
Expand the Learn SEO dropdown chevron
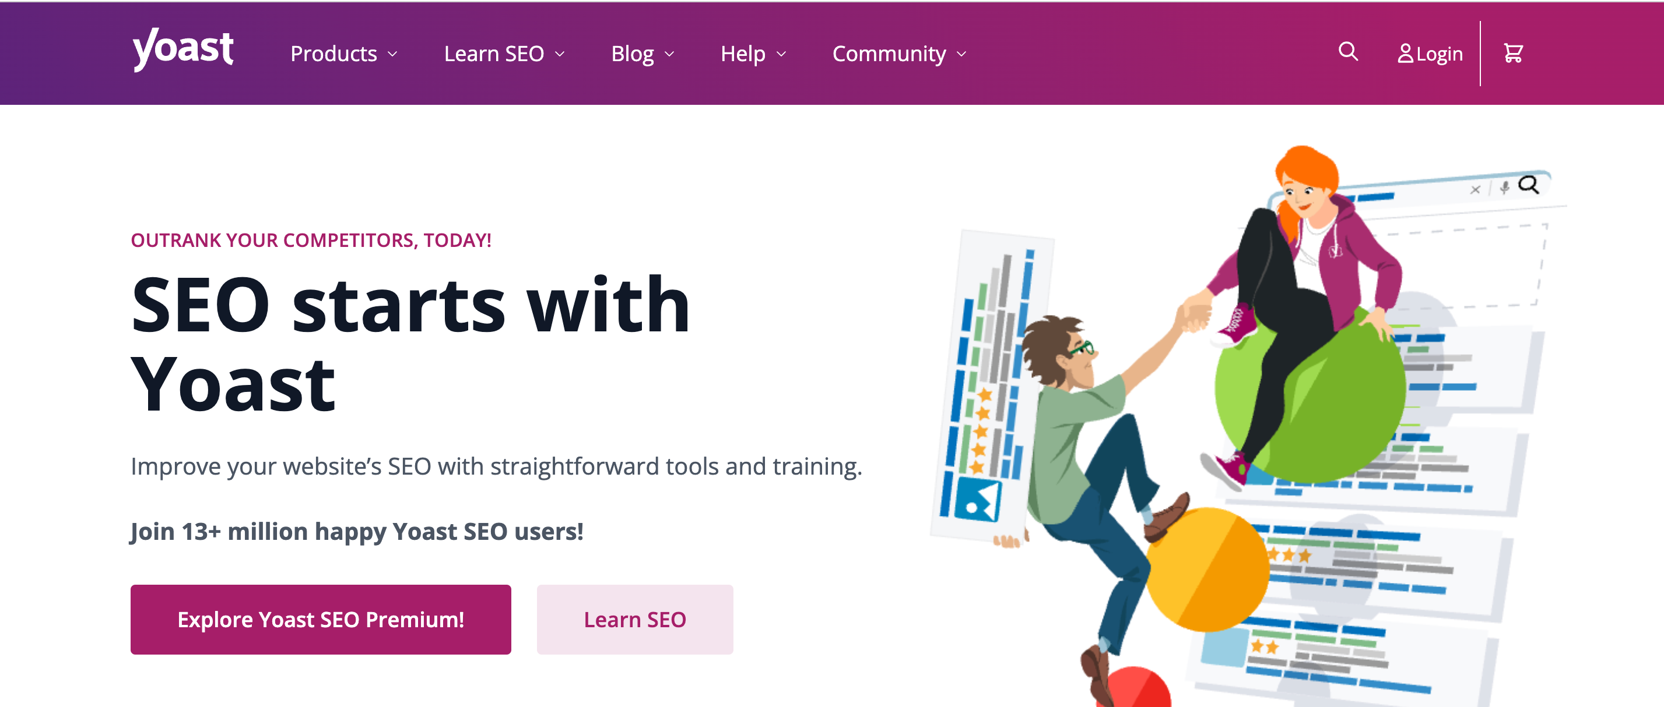point(560,54)
